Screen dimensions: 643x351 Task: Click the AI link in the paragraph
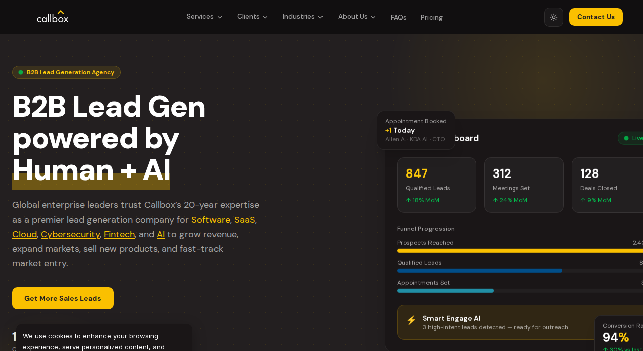click(161, 234)
